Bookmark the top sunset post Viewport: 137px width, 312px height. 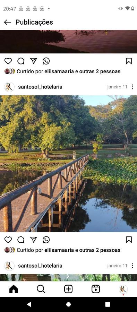(x=129, y=61)
